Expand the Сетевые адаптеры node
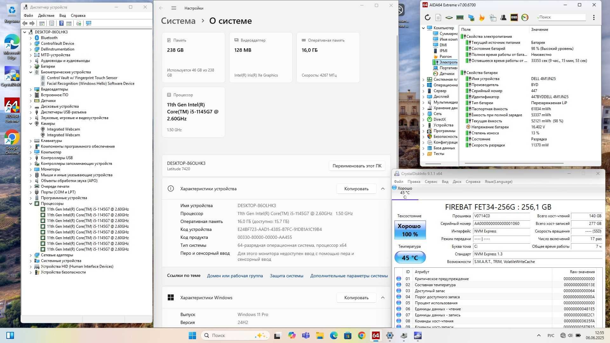The width and height of the screenshot is (610, 343). coord(31,255)
